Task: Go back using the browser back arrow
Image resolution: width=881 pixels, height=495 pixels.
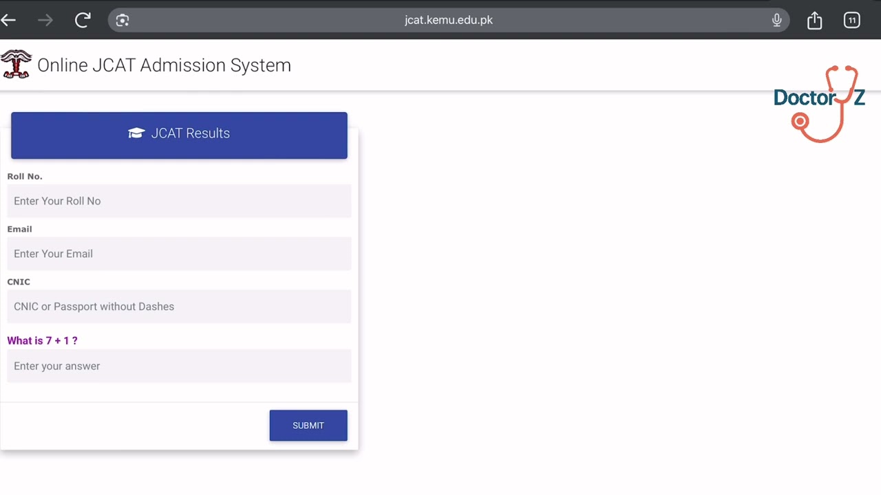Action: pyautogui.click(x=8, y=20)
